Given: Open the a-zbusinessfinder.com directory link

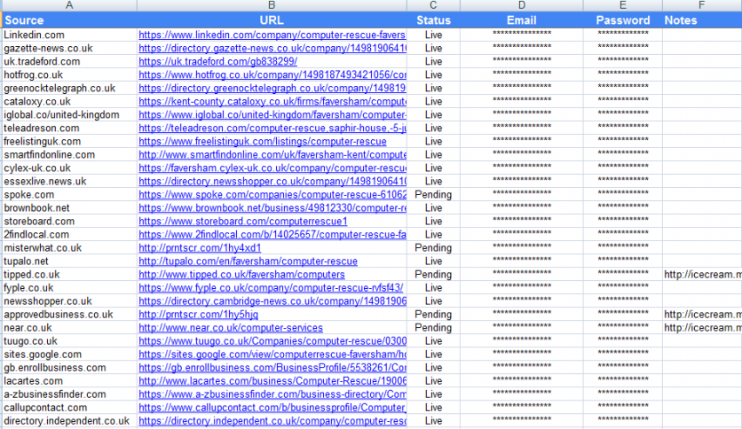Looking at the screenshot, I should point(272,394).
